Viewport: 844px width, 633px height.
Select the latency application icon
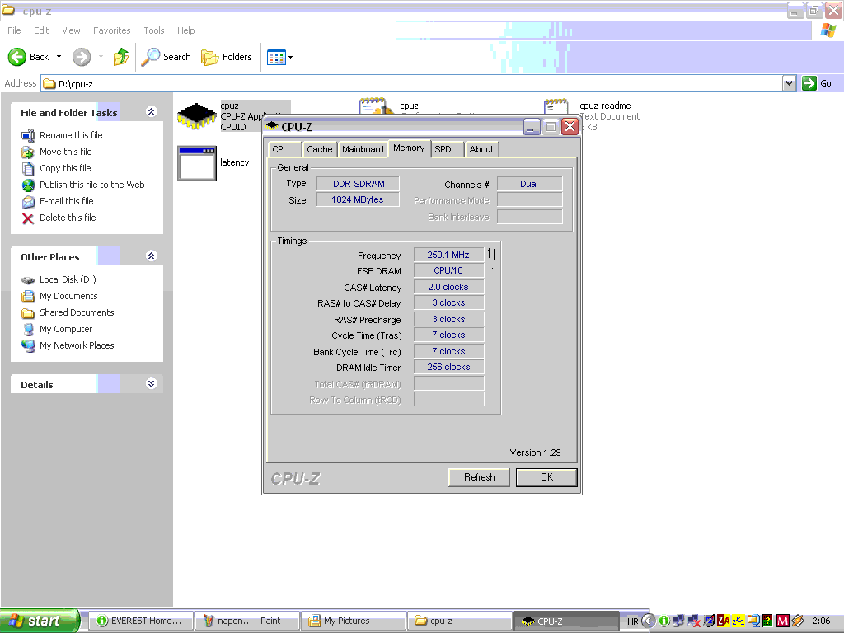pyautogui.click(x=196, y=163)
